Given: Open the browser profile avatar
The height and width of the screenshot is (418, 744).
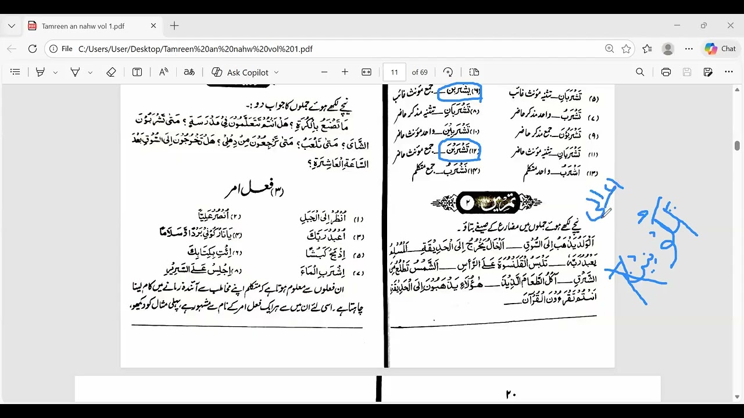Looking at the screenshot, I should coord(668,49).
